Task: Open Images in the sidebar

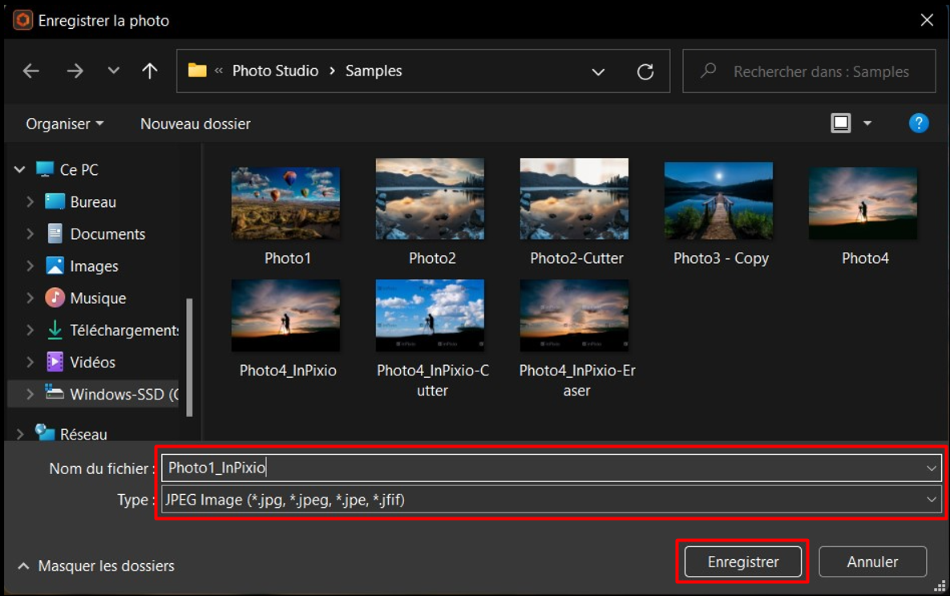Action: point(94,266)
